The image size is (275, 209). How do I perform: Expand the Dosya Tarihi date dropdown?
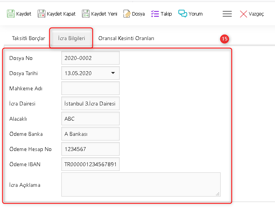point(113,73)
